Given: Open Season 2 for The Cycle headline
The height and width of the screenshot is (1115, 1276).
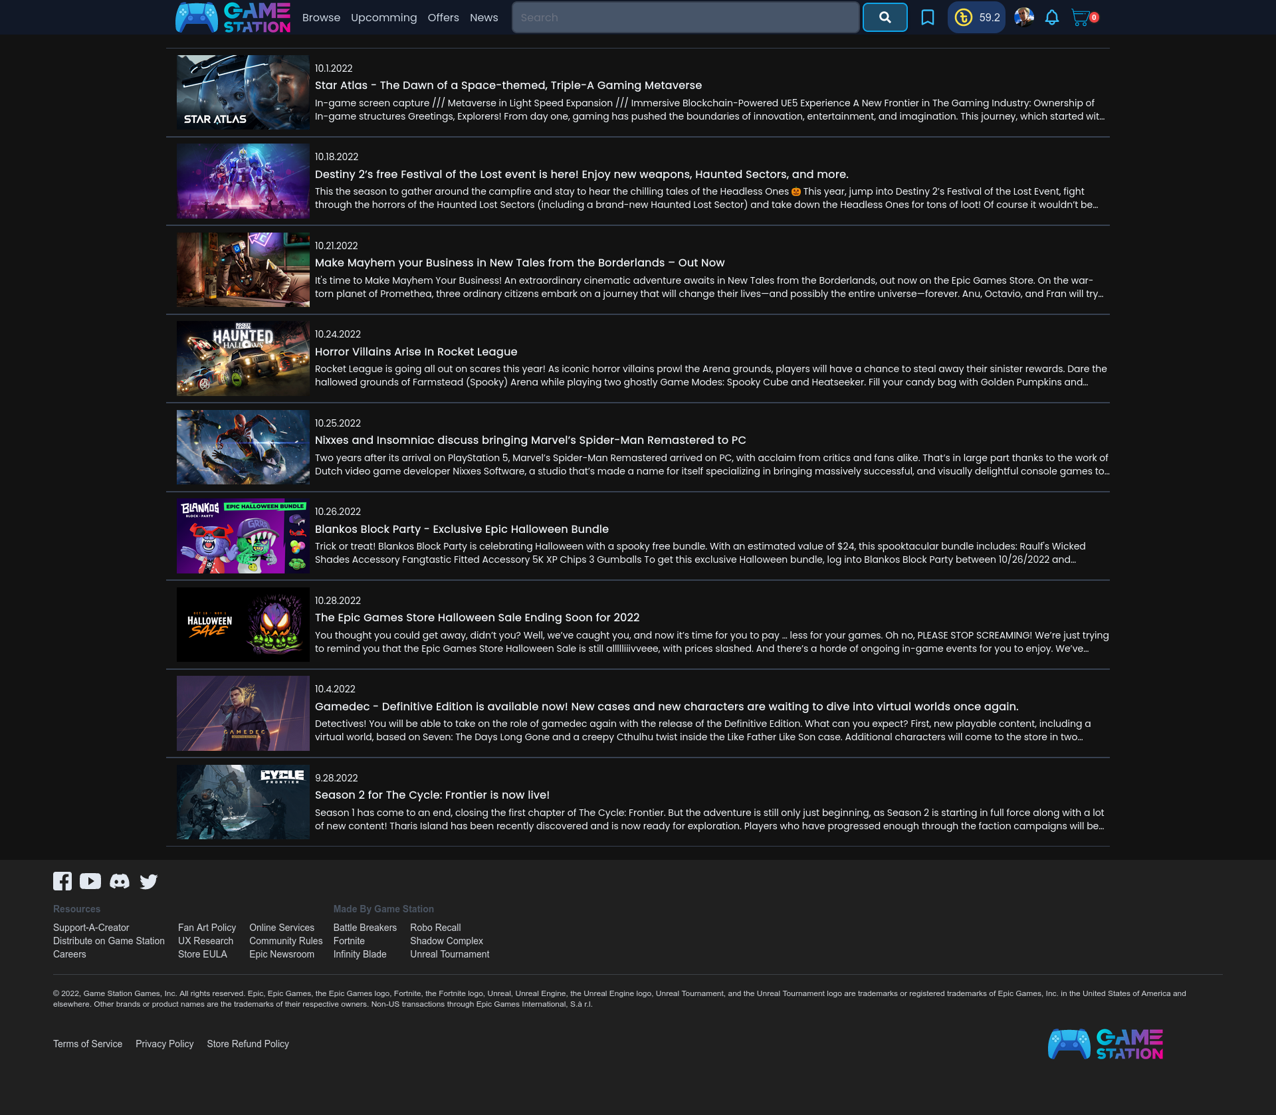Looking at the screenshot, I should (x=432, y=795).
